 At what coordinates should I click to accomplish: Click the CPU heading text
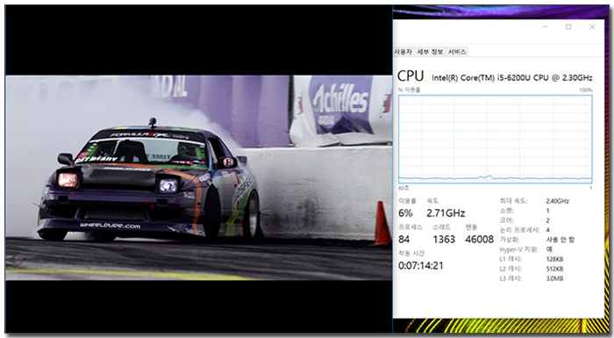411,76
